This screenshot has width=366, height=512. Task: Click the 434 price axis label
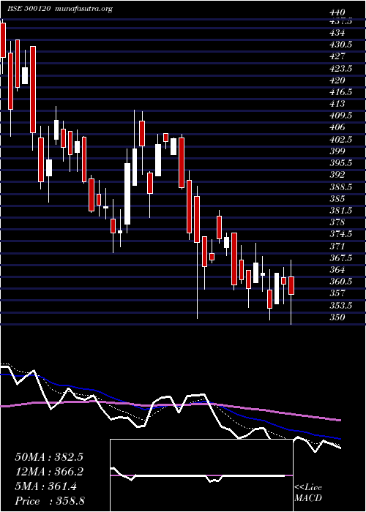coord(337,33)
